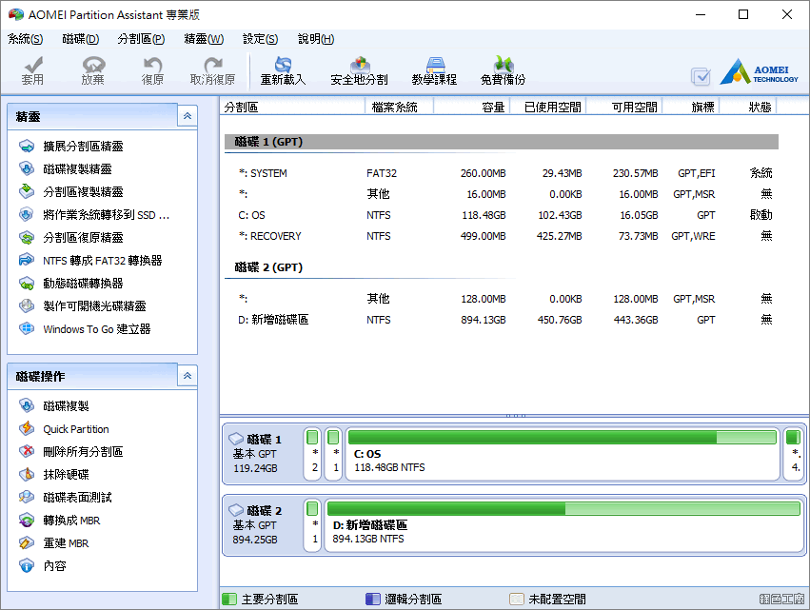Sort by 容量 column header
This screenshot has height=610, width=810.
pos(472,107)
